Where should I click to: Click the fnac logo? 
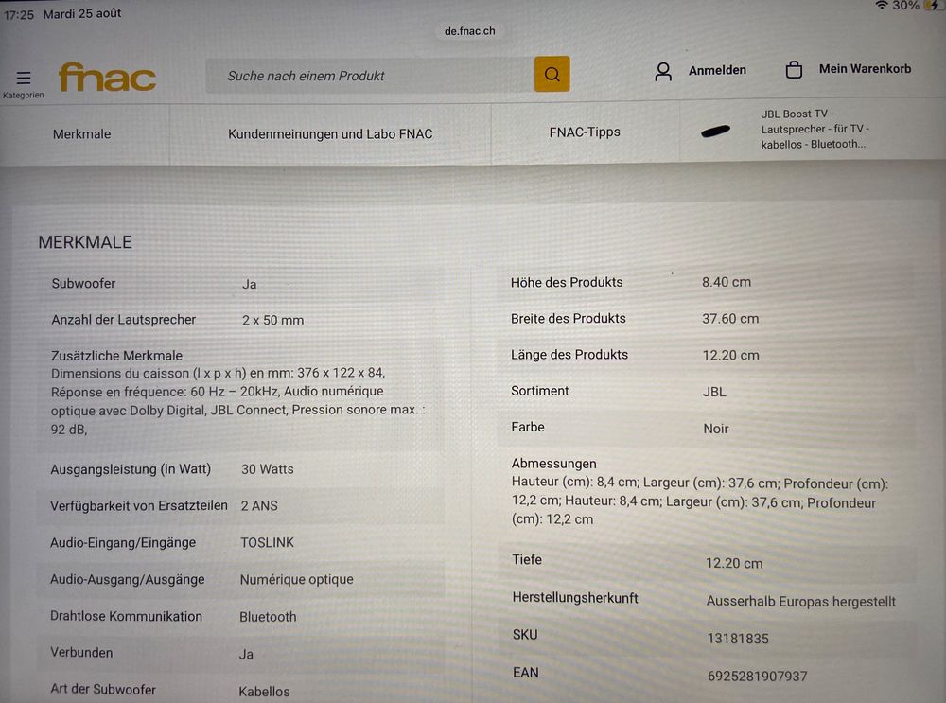107,78
